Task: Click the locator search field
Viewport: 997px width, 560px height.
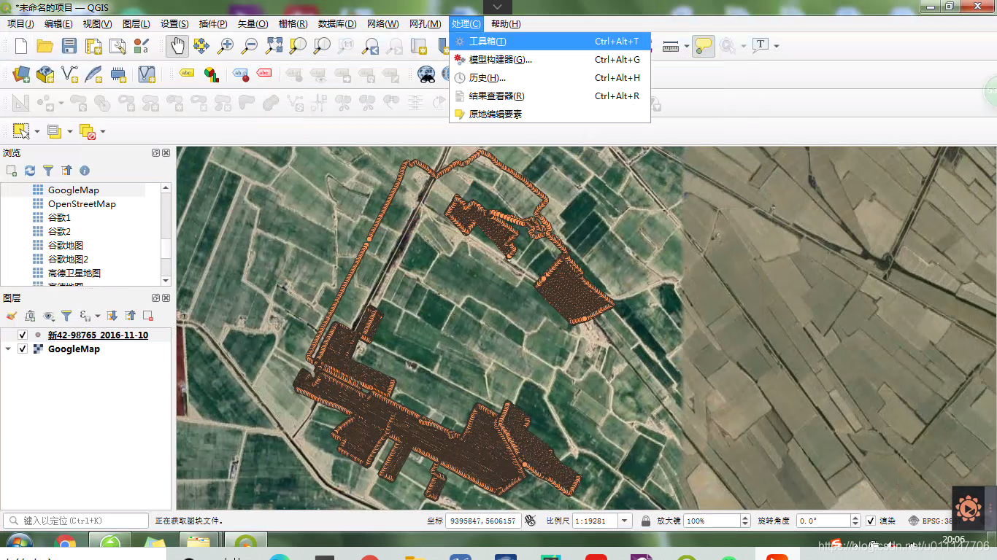Action: click(76, 521)
